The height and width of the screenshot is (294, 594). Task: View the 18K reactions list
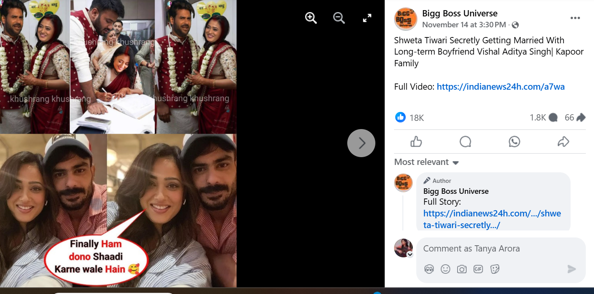[x=416, y=118]
